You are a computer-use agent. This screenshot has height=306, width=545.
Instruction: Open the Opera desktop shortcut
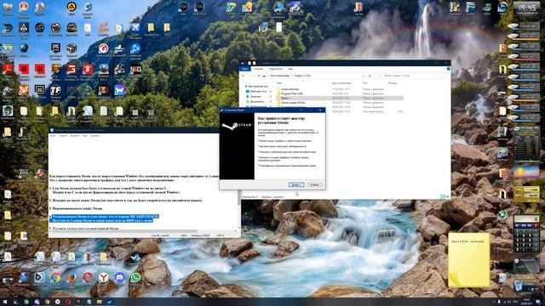click(x=88, y=278)
